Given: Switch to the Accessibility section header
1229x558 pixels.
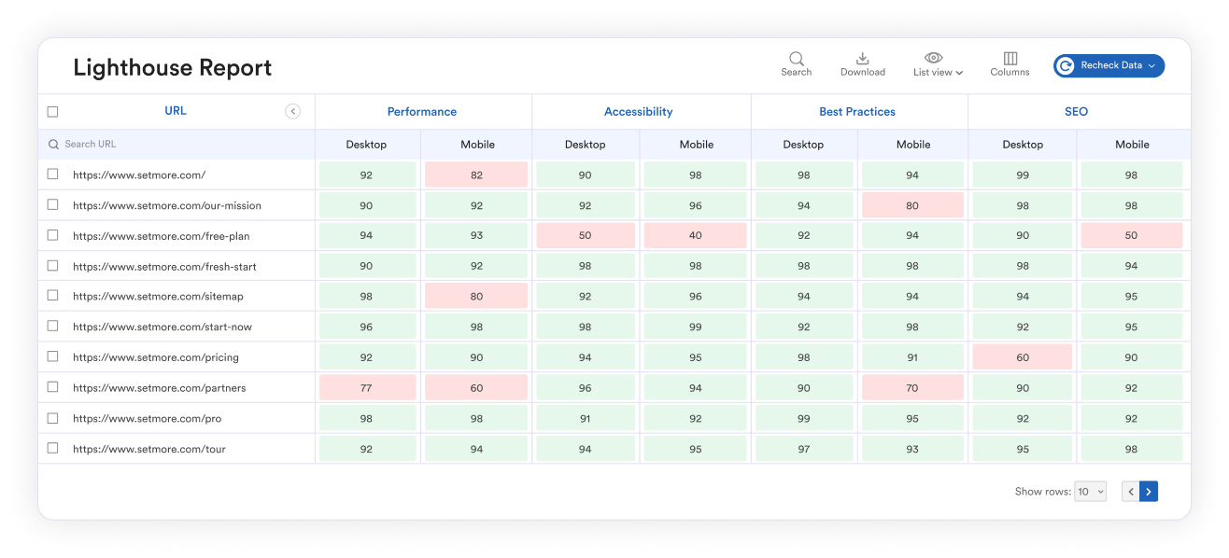Looking at the screenshot, I should click(x=639, y=111).
